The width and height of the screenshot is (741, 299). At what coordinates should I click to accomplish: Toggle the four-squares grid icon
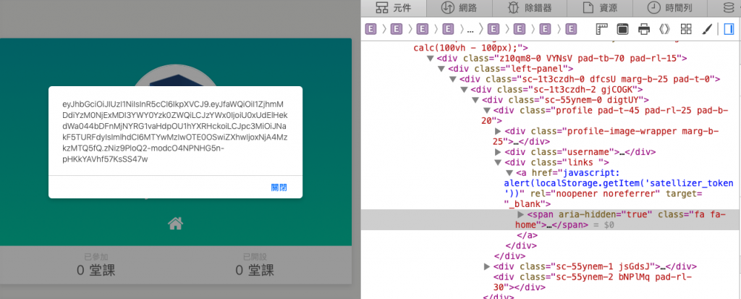pos(686,30)
